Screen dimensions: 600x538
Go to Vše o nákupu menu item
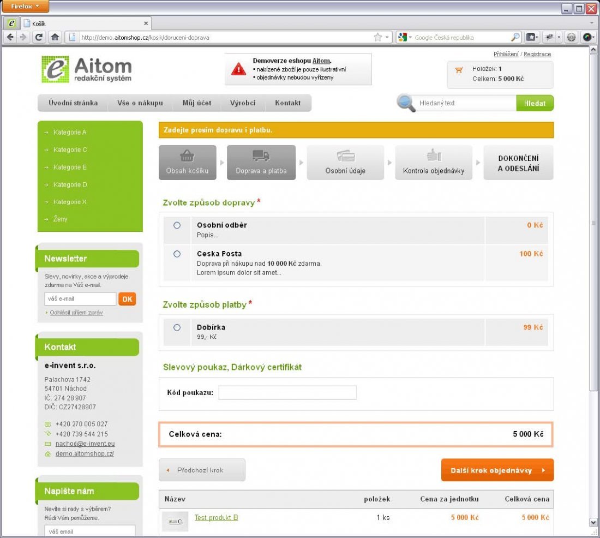point(140,103)
